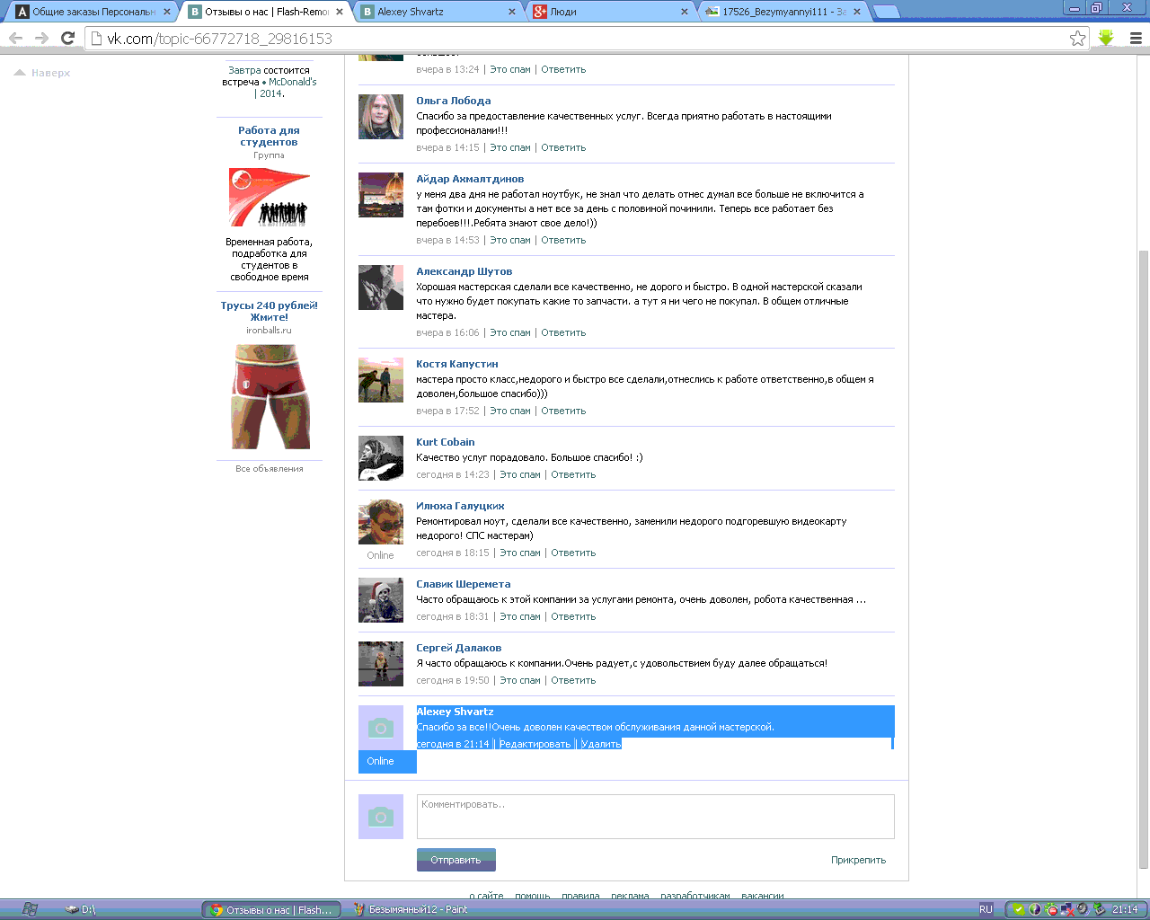Reply to Ольга Лобода's comment
This screenshot has height=920, width=1150.
point(563,147)
